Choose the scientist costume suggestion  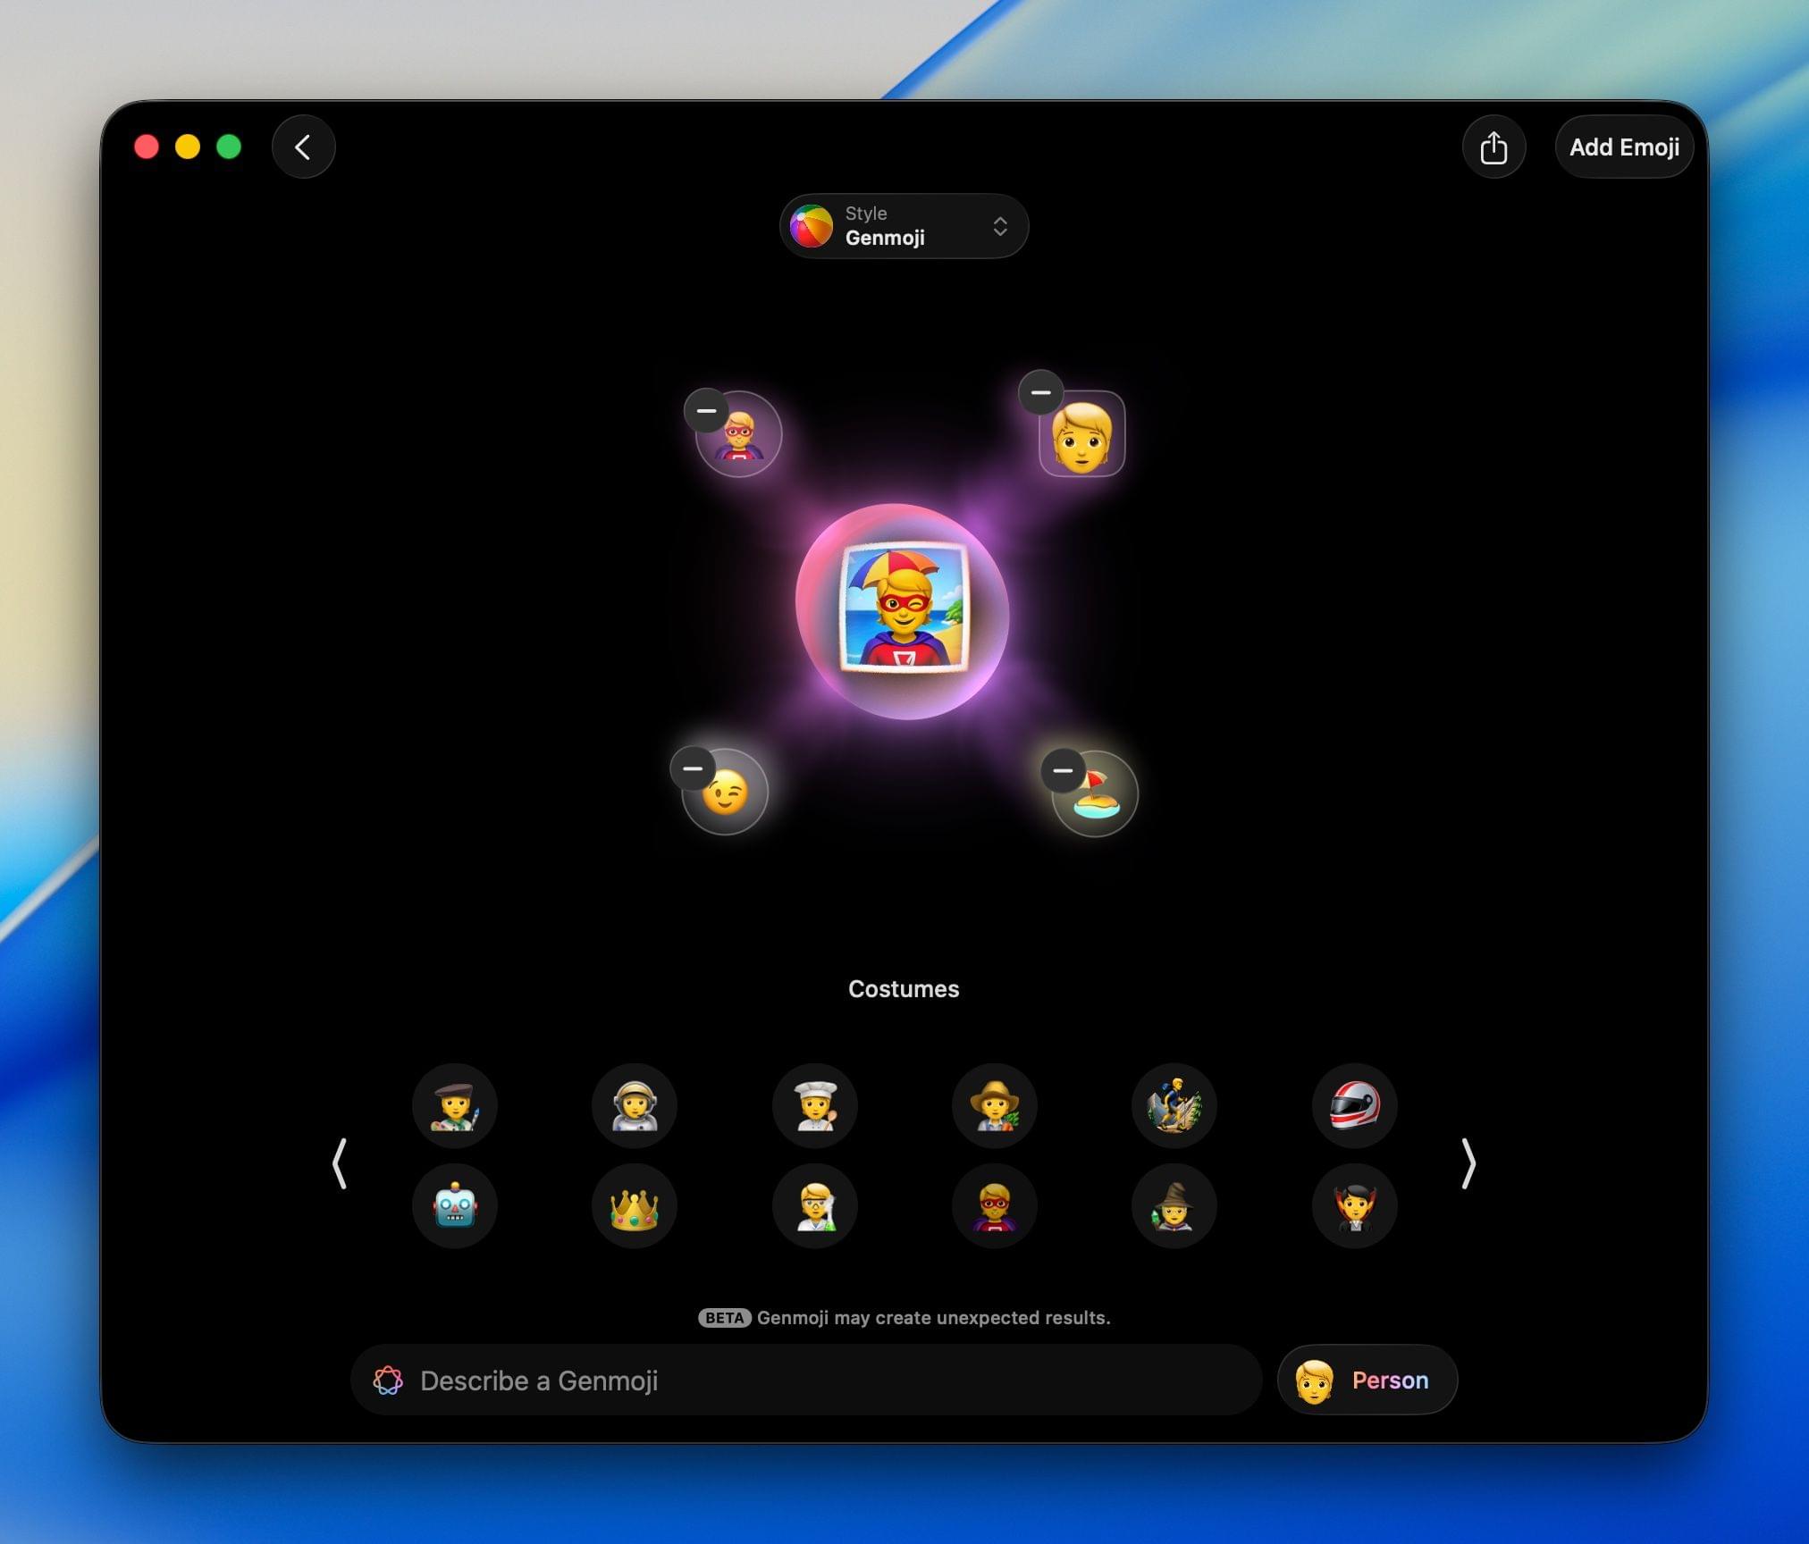coord(815,1205)
